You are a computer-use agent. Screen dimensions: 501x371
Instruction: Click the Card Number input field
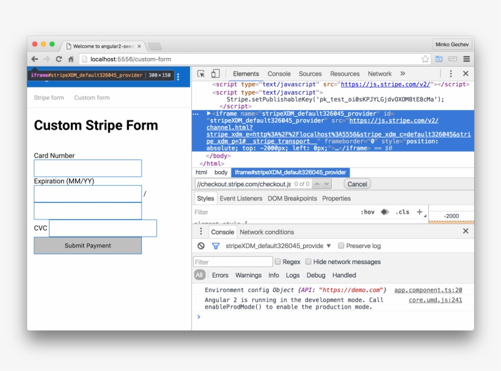[87, 168]
